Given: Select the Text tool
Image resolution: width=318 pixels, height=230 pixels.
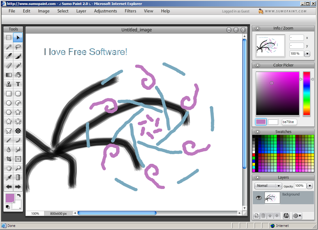Looking at the screenshot, I should click(x=18, y=84).
